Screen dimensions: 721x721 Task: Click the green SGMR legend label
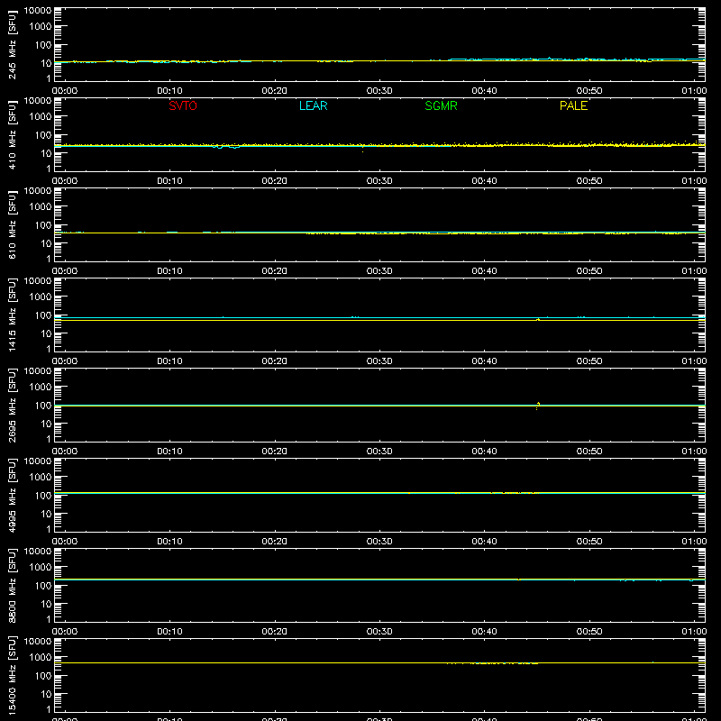point(441,105)
